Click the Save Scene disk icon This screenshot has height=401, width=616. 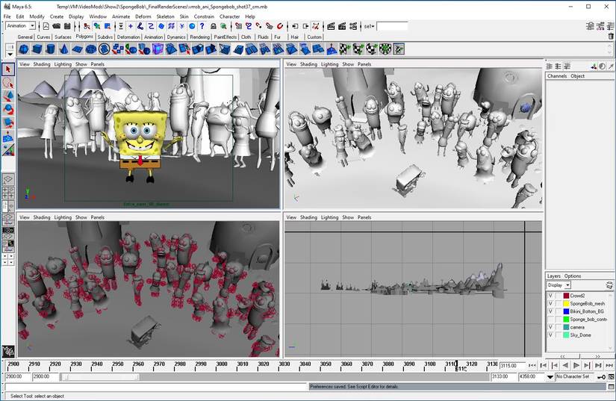67,26
